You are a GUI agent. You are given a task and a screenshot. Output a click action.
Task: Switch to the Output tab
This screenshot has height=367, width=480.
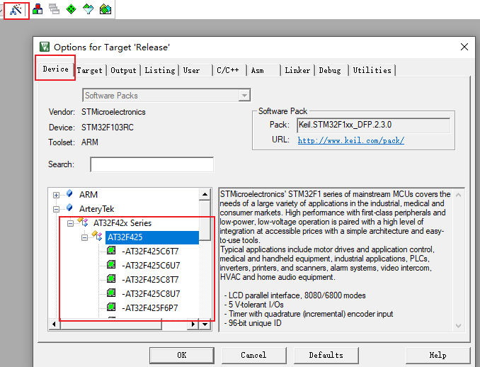(123, 70)
